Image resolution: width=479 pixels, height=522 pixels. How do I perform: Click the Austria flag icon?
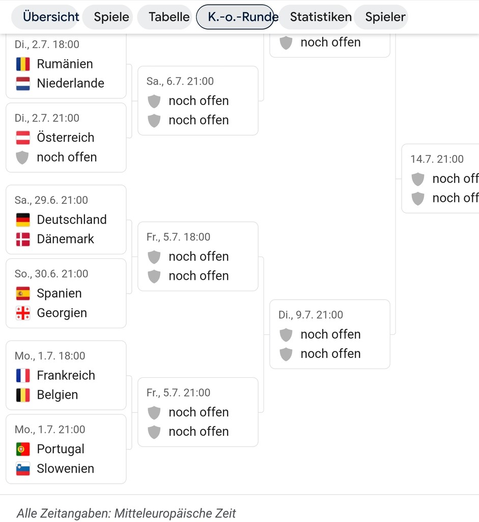[x=23, y=138]
